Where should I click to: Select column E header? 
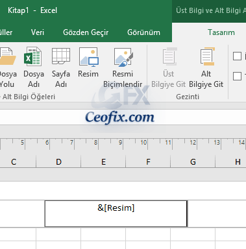103,161
